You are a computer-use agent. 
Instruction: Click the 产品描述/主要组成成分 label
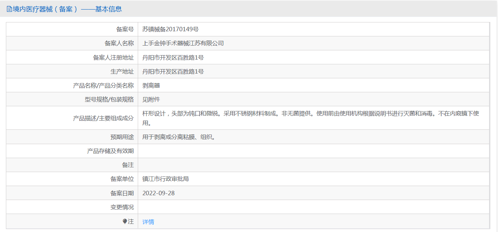[104, 118]
